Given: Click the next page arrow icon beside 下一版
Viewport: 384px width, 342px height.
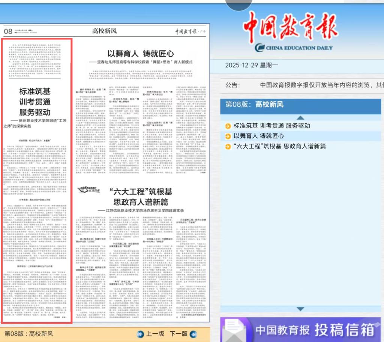Looking at the screenshot, I should [x=193, y=333].
